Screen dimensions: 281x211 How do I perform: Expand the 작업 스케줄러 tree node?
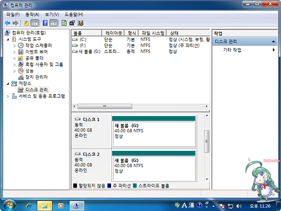[x=14, y=45]
